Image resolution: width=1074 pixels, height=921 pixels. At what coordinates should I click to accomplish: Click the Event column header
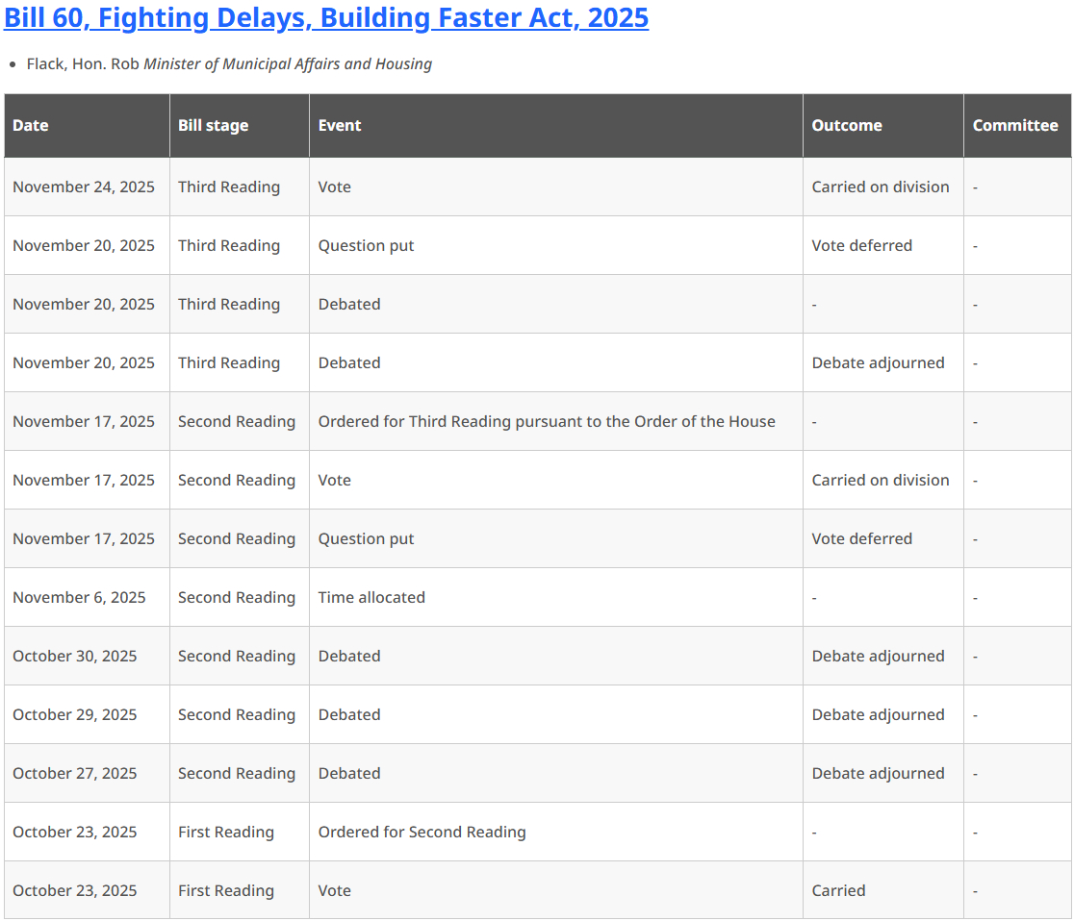click(x=340, y=125)
